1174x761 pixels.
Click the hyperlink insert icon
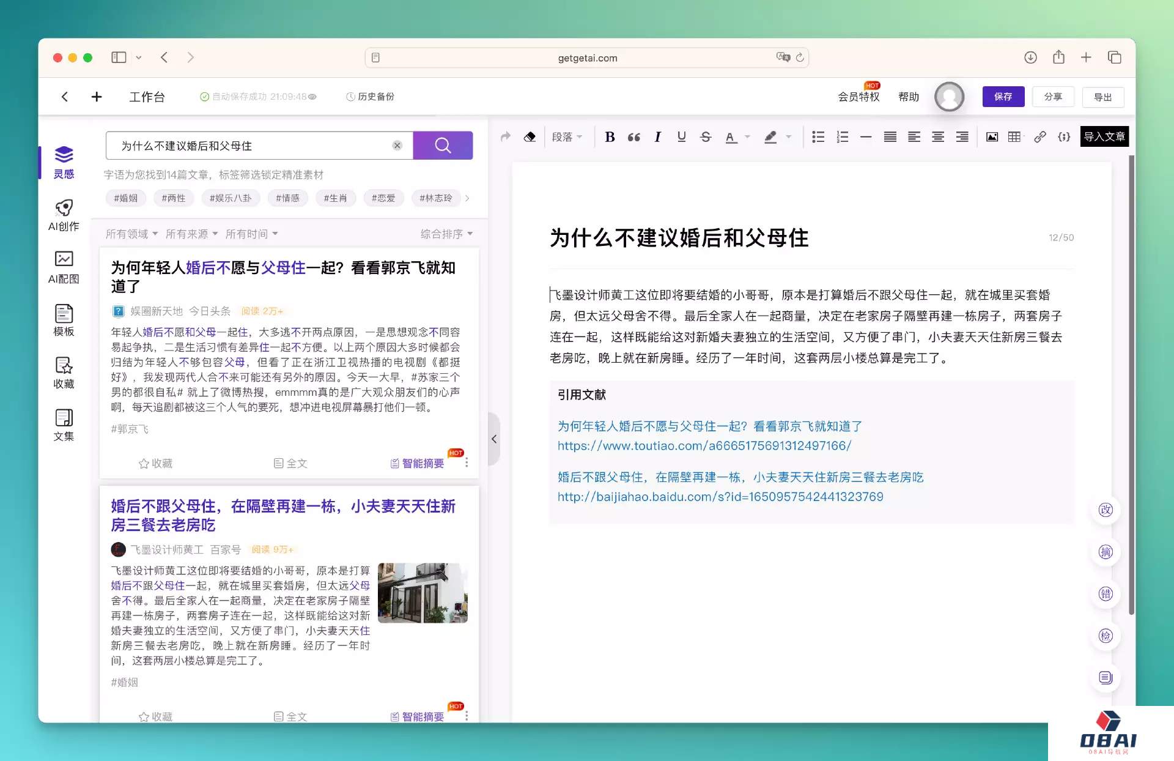(x=1039, y=137)
